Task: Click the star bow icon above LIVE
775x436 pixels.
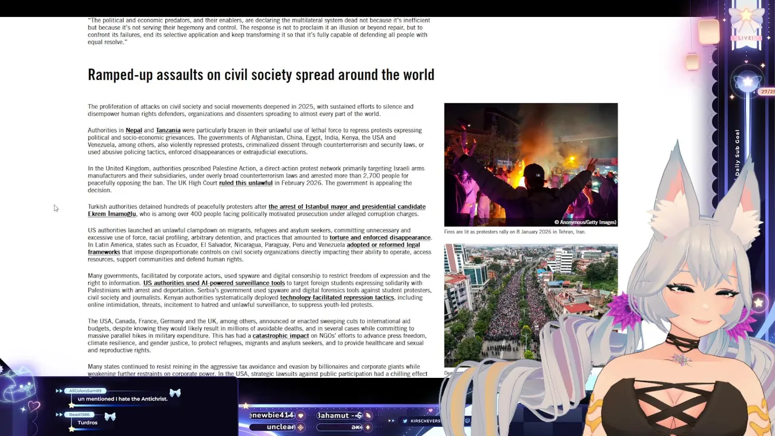Action: click(x=746, y=17)
